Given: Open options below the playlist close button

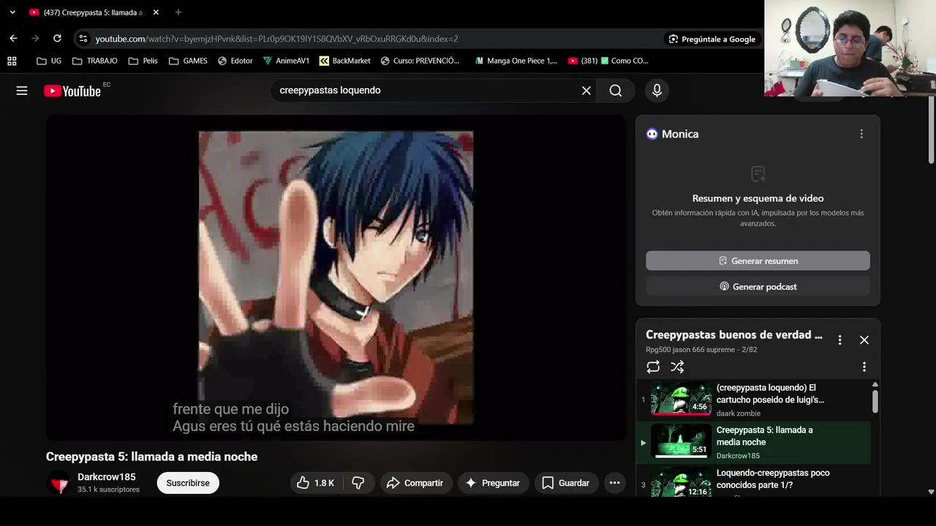Looking at the screenshot, I should click(x=864, y=367).
